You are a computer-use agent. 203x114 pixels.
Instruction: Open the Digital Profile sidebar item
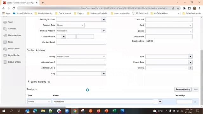click(x=11, y=55)
